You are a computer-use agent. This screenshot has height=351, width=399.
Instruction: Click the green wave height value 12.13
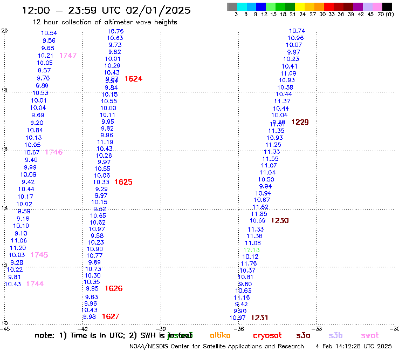[x=252, y=250]
